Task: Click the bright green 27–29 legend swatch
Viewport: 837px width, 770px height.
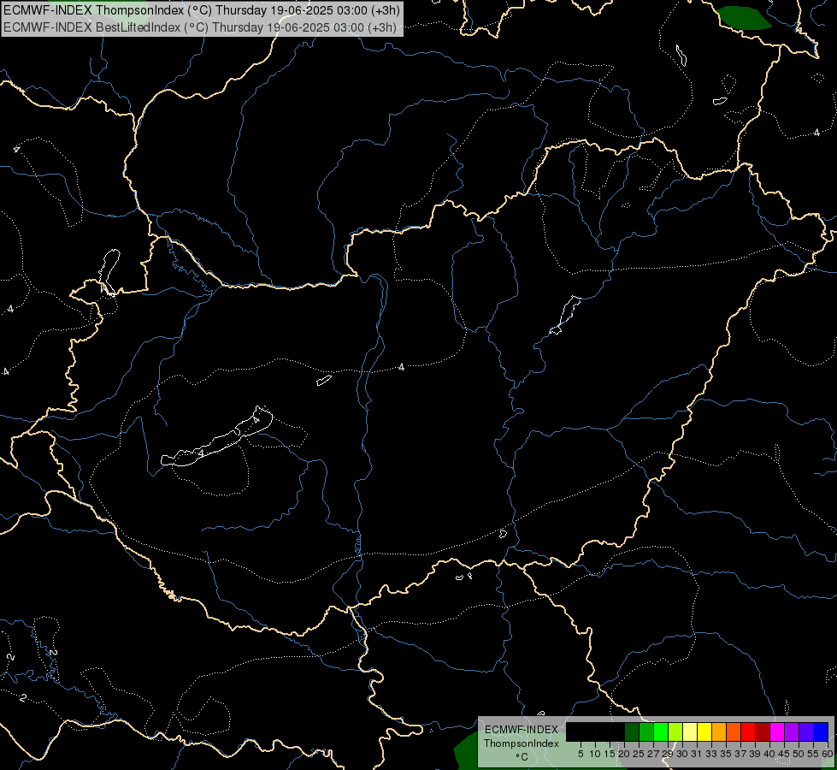Action: [661, 732]
